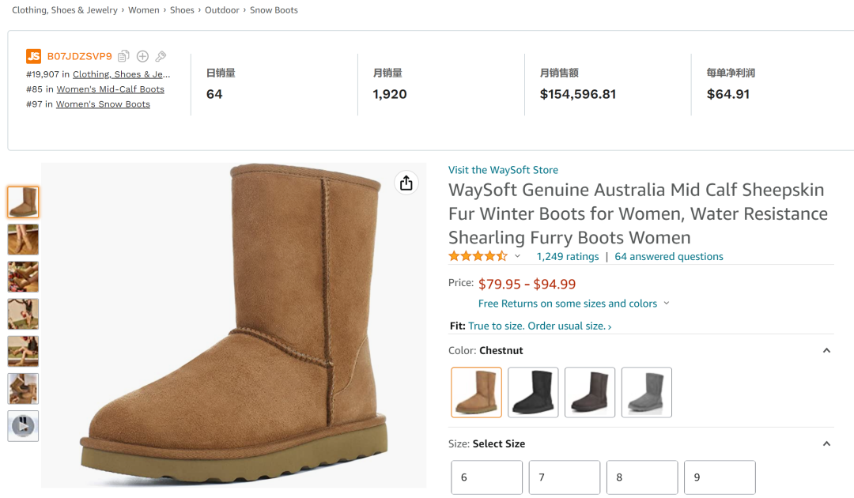854x498 pixels.
Task: Click the plus circle icon beside ASIN
Action: coord(142,56)
